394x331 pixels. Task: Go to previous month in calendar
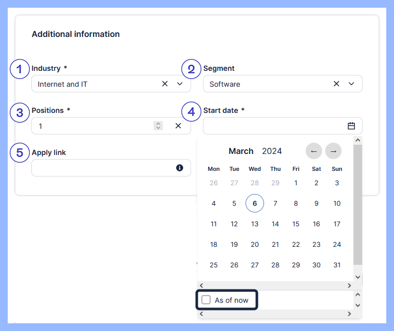coord(313,151)
